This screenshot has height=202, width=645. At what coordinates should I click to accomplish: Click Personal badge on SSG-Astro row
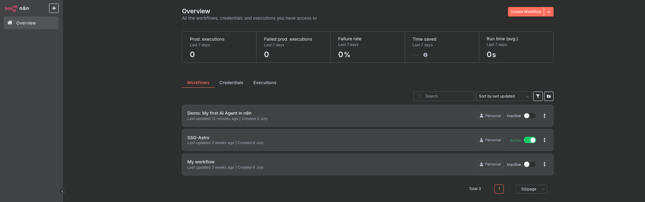(x=490, y=140)
